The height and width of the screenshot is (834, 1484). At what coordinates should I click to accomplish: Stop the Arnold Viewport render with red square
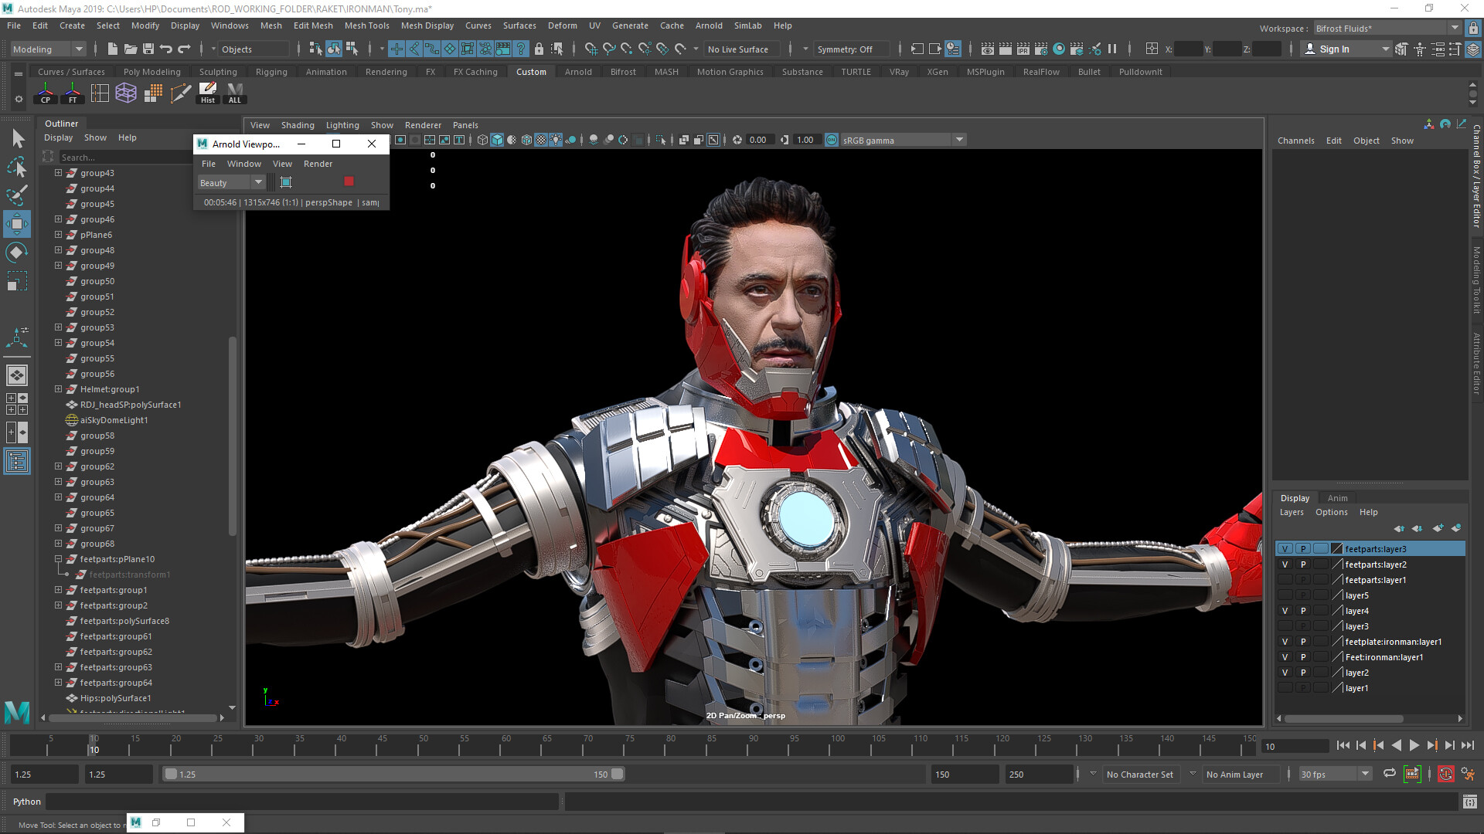[x=349, y=181]
